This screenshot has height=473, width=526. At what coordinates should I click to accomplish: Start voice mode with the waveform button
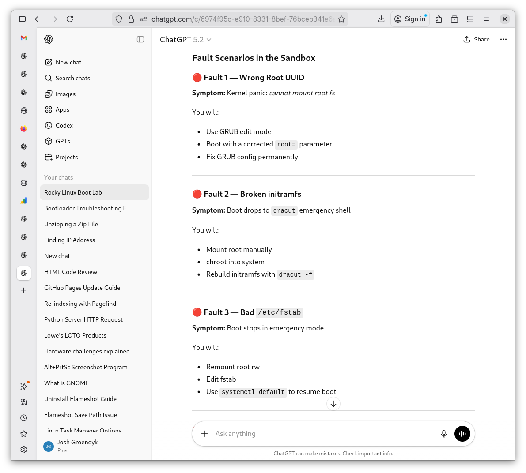pos(462,434)
